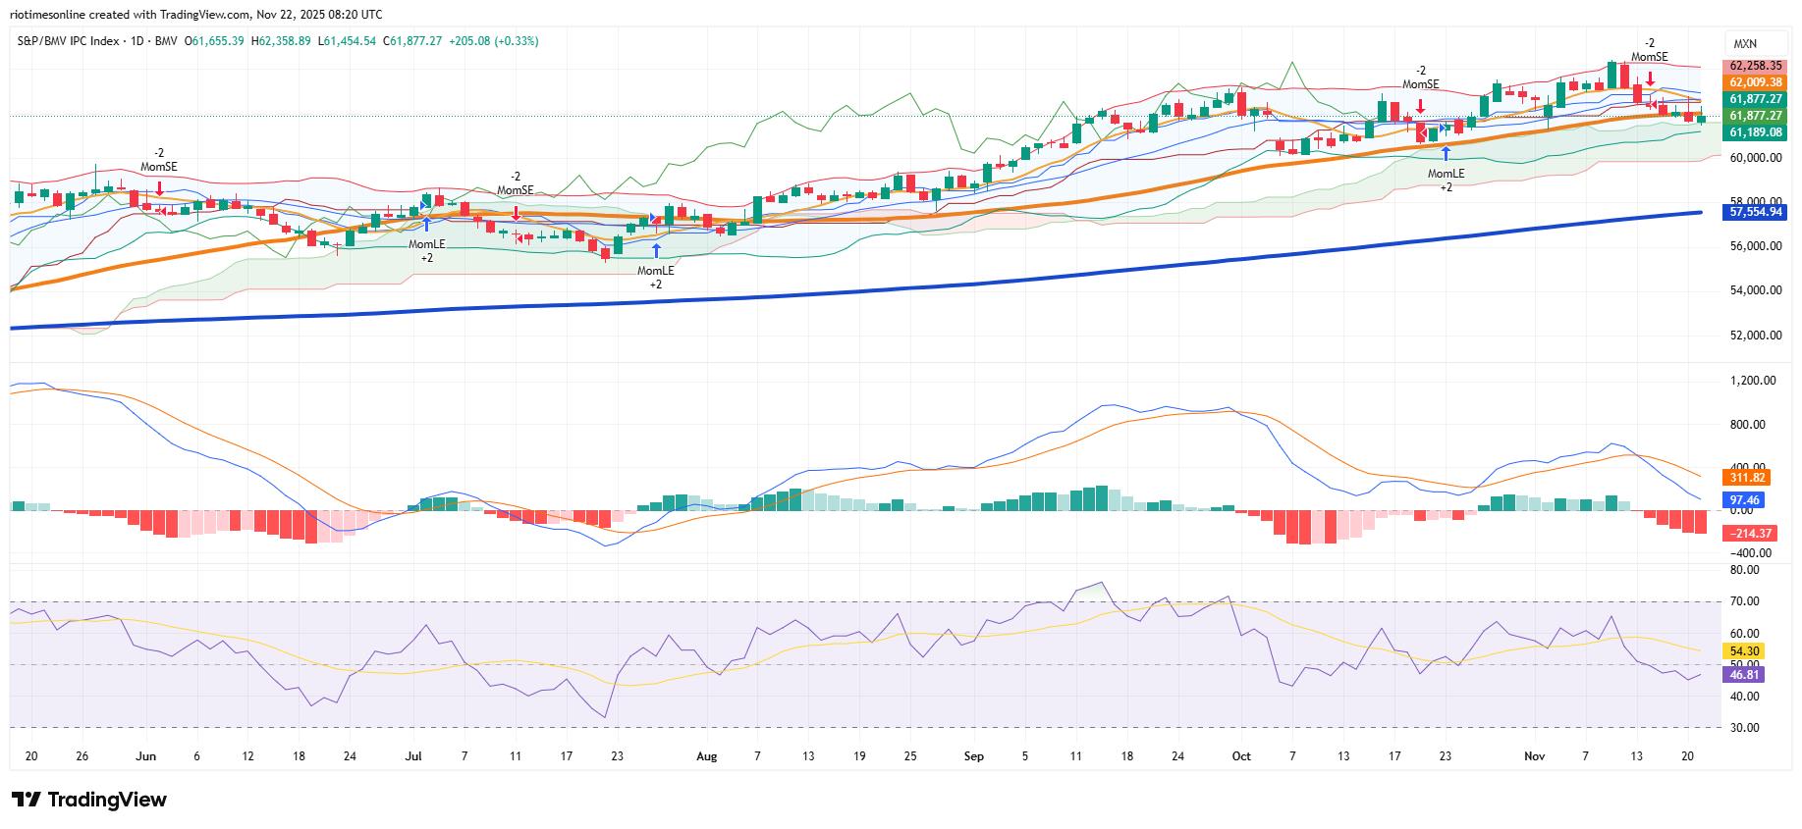Click the red MomSE arrow in early June
Image resolution: width=1802 pixels, height=829 pixels.
coord(159,188)
